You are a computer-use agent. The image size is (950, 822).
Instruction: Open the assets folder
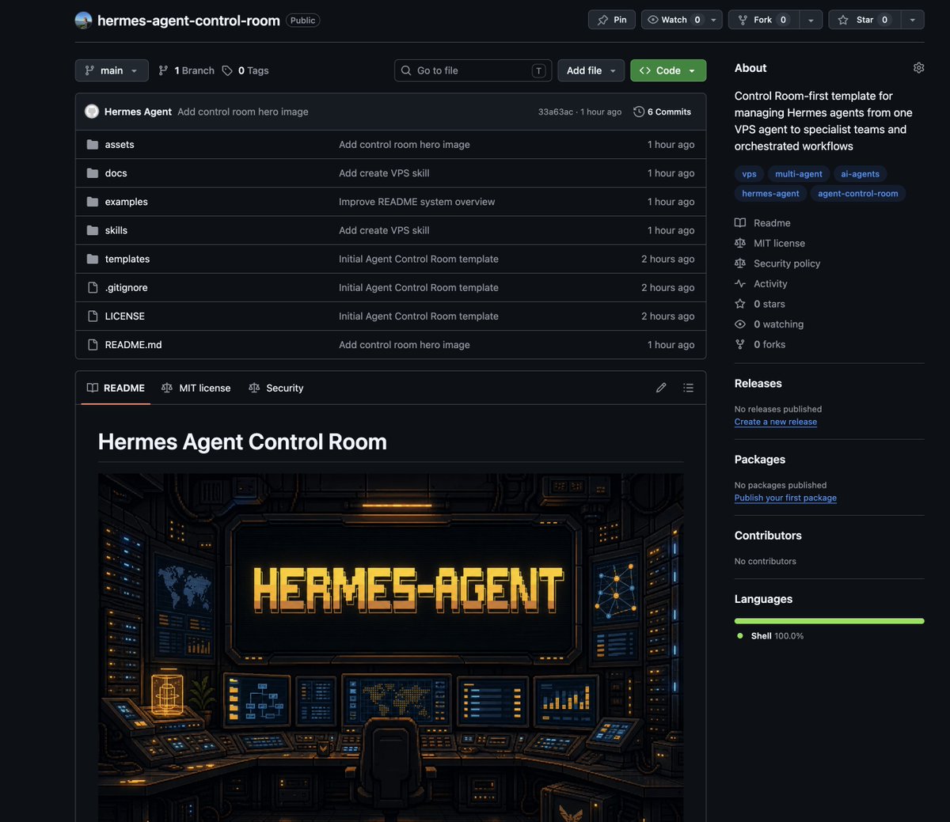pos(119,145)
